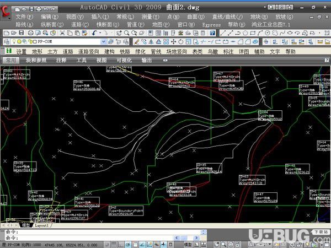This screenshot has width=331, height=248.
Task: Open the 鸿业工业总图7.1 menu
Action: [271, 25]
